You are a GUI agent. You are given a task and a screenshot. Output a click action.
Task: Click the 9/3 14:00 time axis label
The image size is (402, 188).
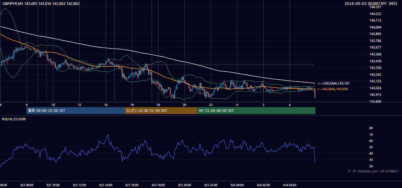106,185
